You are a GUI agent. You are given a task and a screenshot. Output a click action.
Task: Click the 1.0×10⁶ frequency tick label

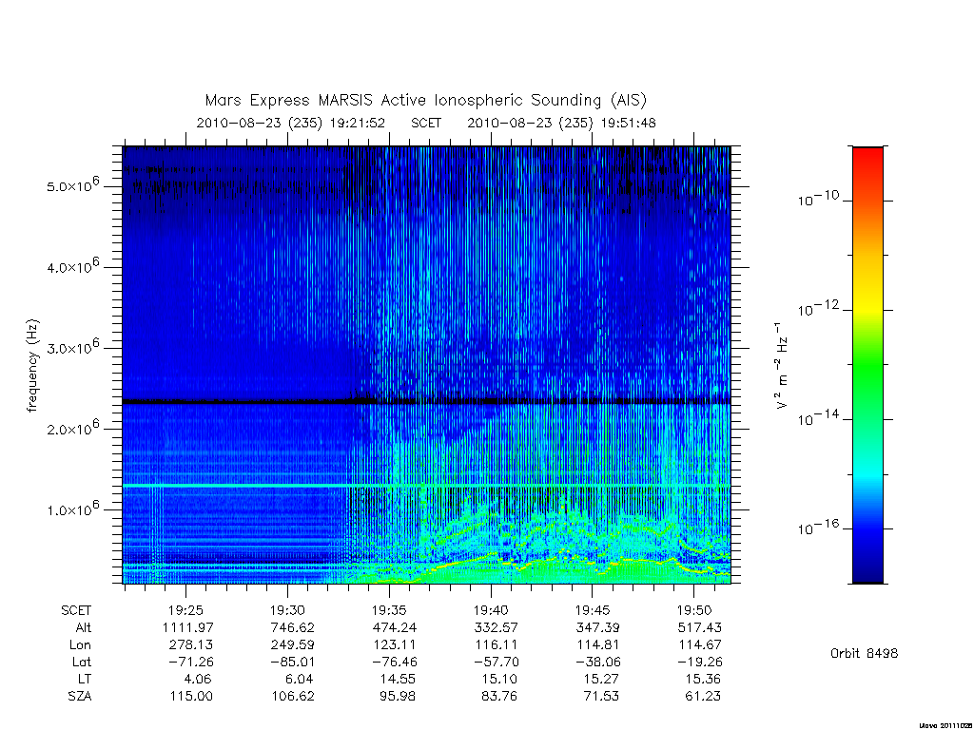click(72, 509)
